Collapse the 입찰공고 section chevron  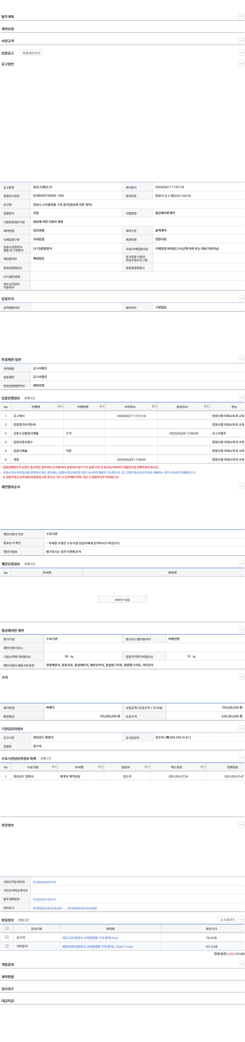241,53
